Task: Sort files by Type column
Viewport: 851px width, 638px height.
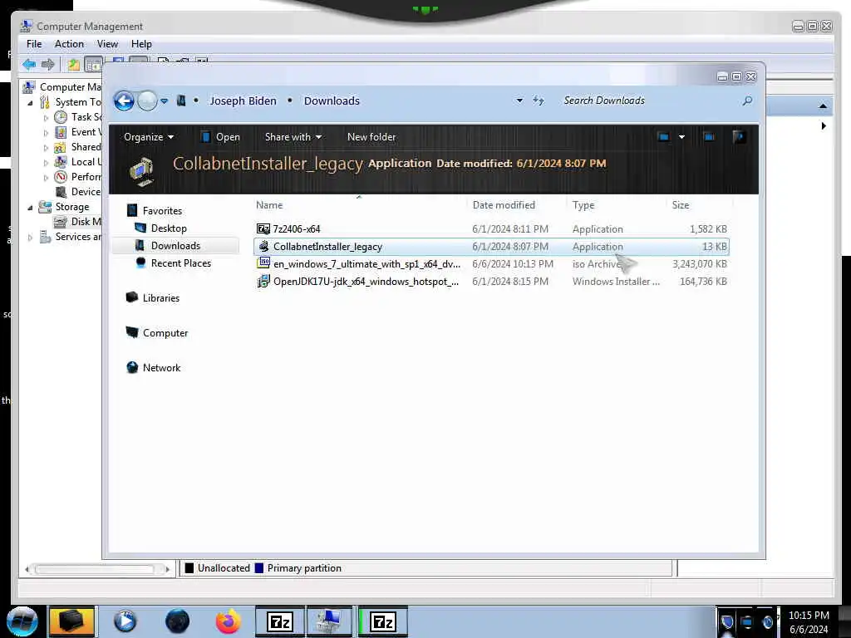Action: click(x=583, y=205)
